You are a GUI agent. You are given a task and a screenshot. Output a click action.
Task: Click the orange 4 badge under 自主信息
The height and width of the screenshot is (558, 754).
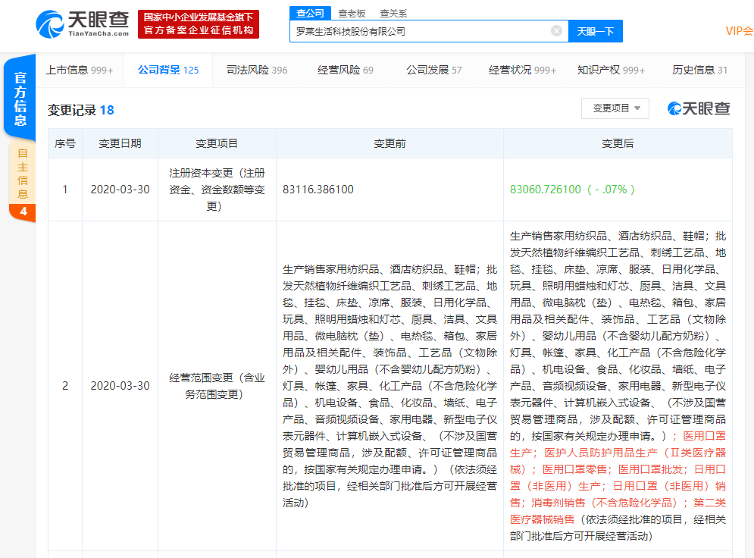(23, 212)
